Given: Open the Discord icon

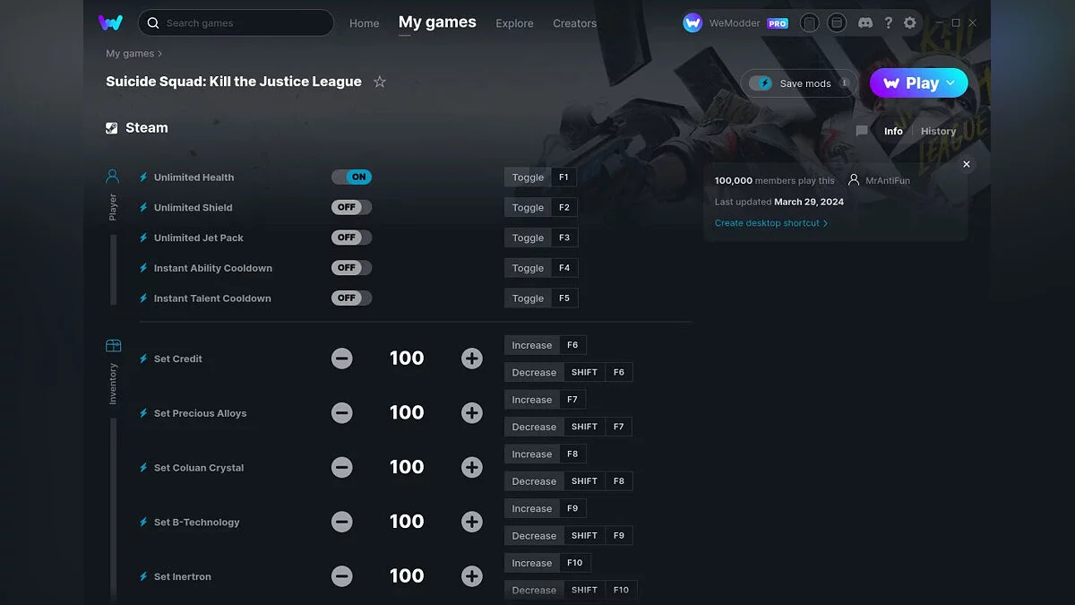Looking at the screenshot, I should pyautogui.click(x=864, y=22).
